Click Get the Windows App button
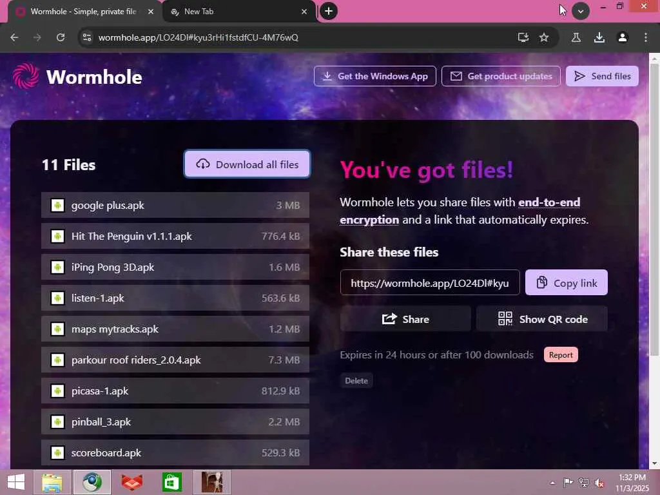Viewport: 660px width, 495px height. pos(375,76)
